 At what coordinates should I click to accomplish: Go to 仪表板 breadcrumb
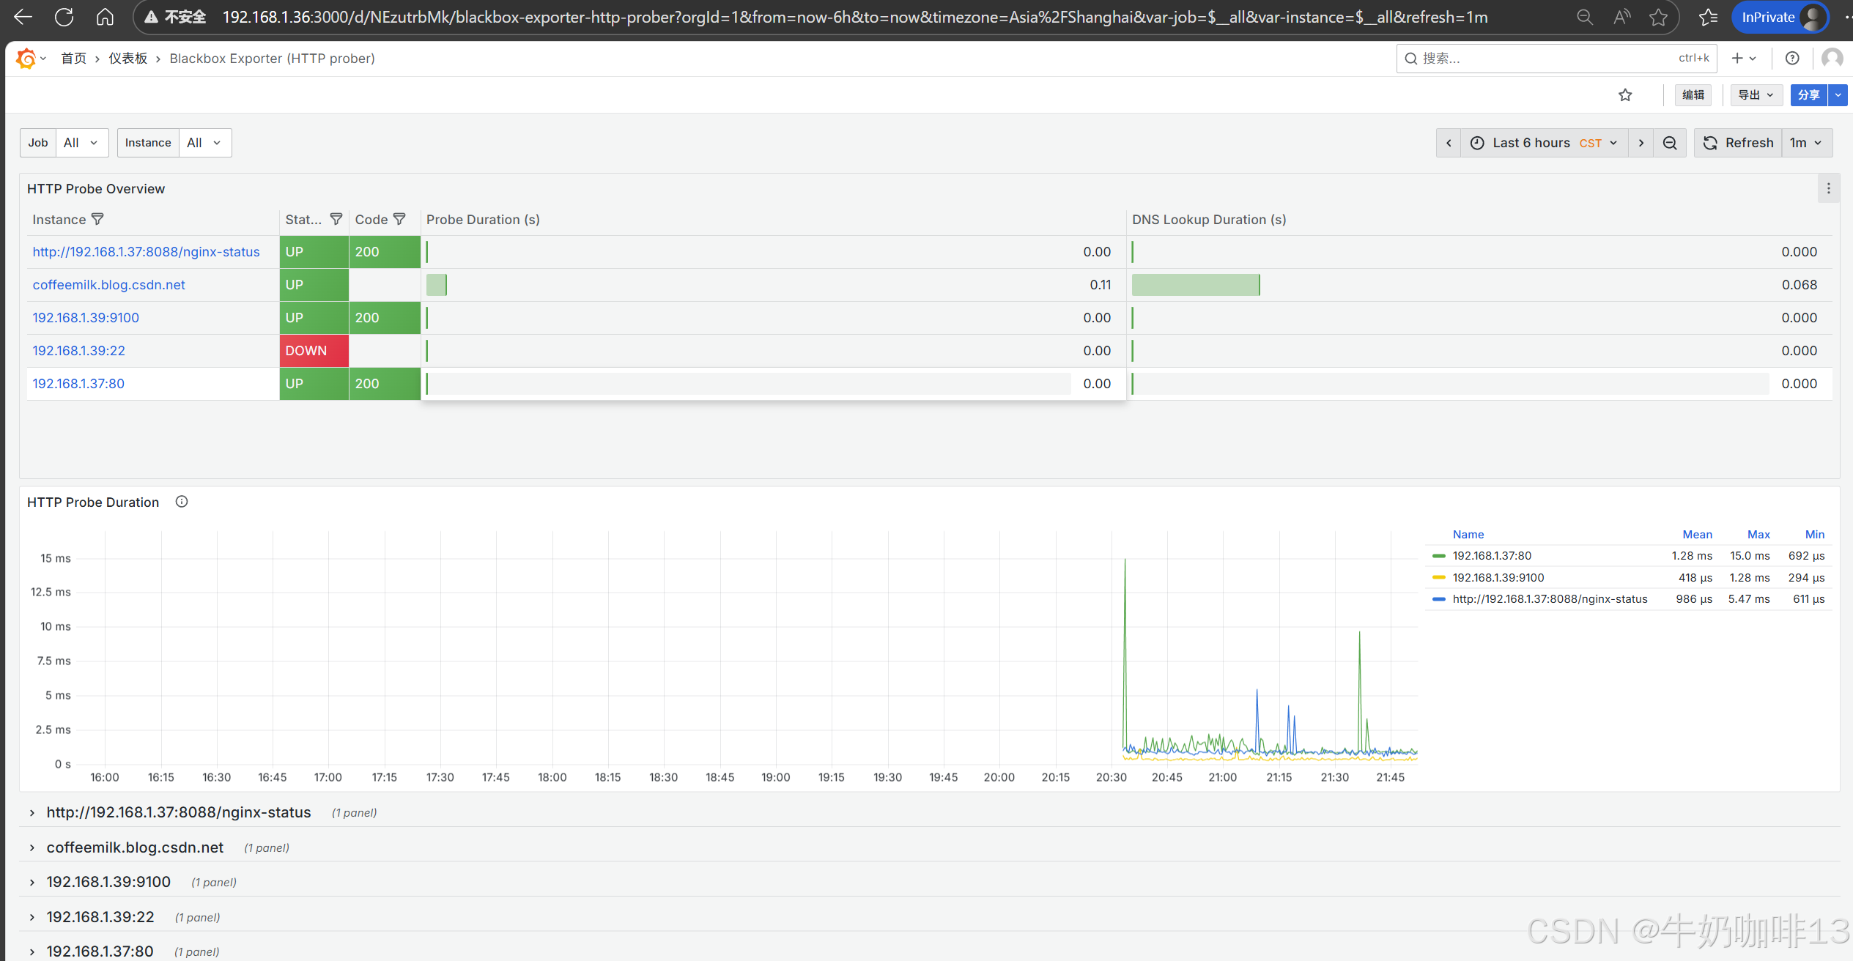(128, 59)
